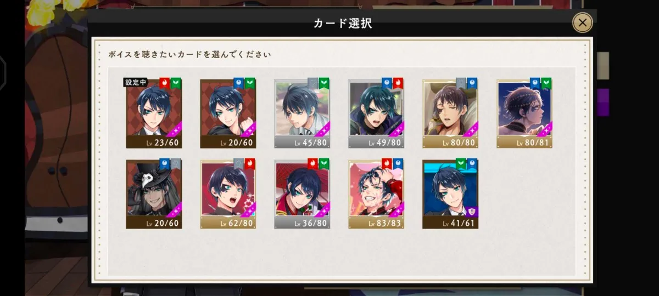Choose the sleeping character card Lv 80/80
Screen dimensions: 659x296
tap(450, 113)
